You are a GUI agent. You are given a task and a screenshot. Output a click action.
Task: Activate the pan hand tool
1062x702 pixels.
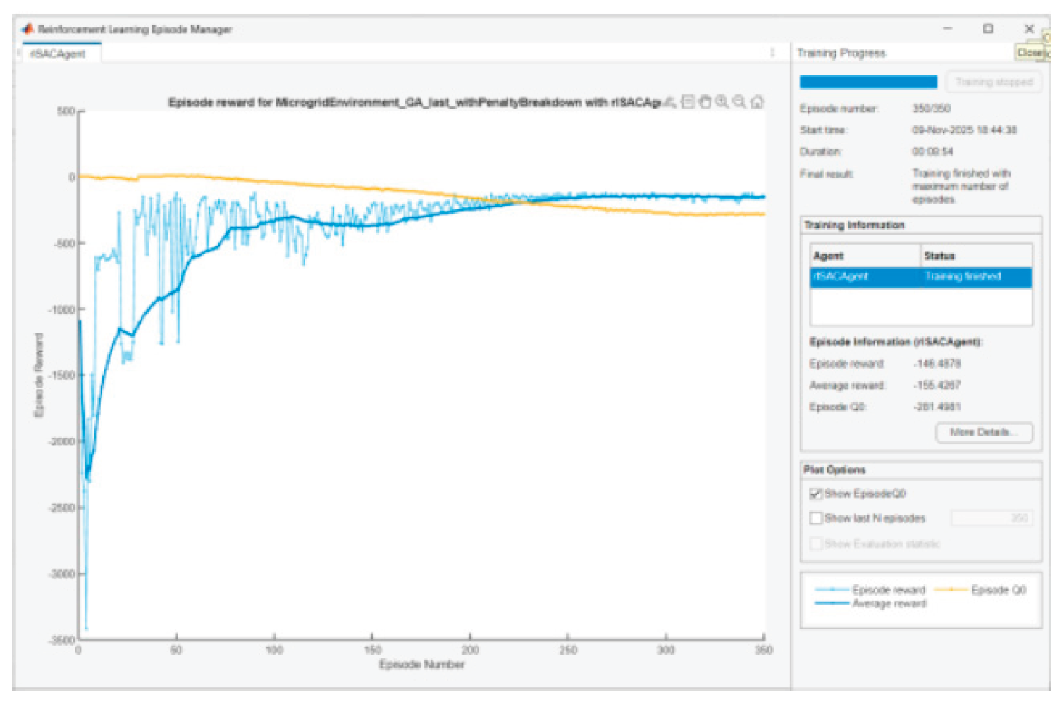[705, 102]
